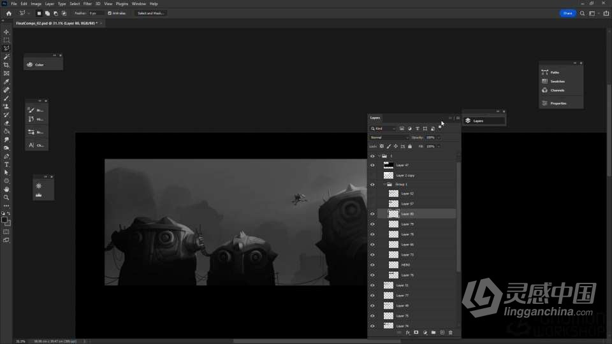612x344 pixels.
Task: Open the Fill slider dropdown arrow
Action: 439,147
